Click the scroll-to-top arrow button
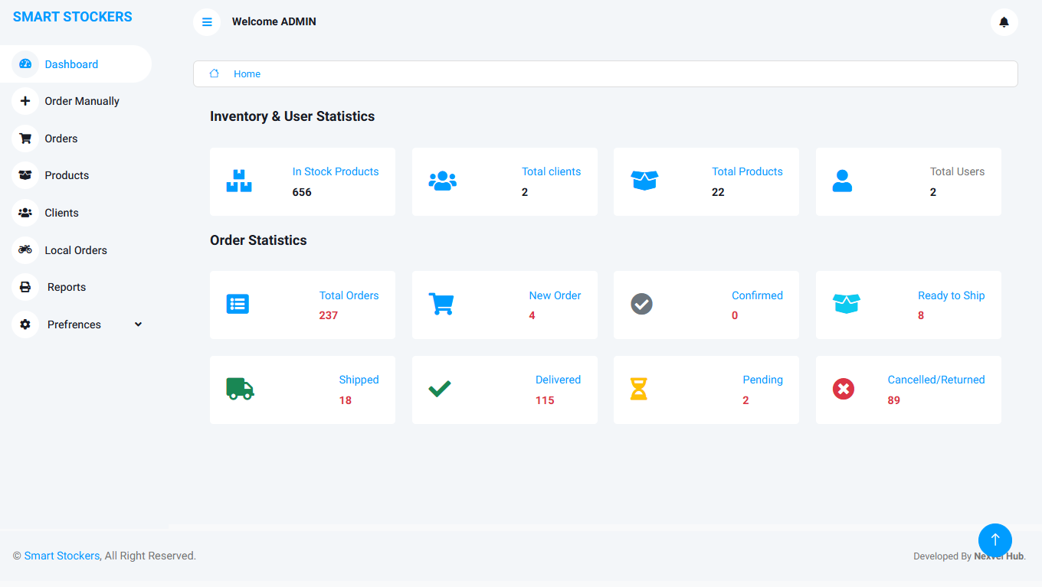This screenshot has width=1042, height=587. [x=994, y=540]
